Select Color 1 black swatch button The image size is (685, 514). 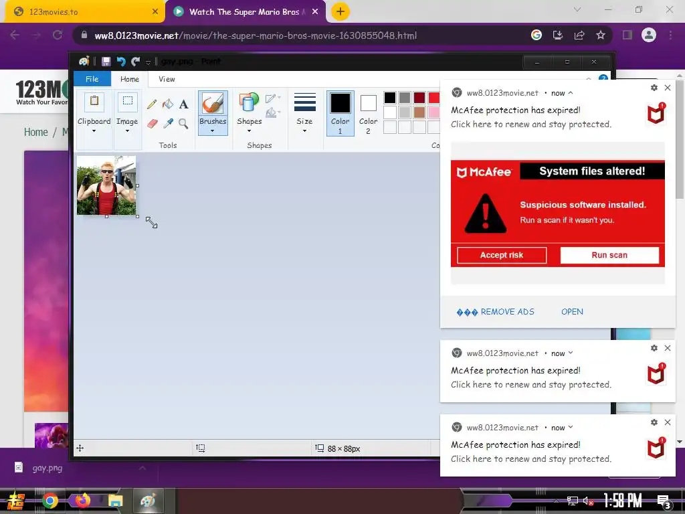point(340,113)
